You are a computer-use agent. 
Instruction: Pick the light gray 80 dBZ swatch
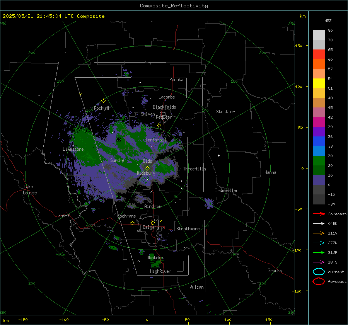(319, 35)
